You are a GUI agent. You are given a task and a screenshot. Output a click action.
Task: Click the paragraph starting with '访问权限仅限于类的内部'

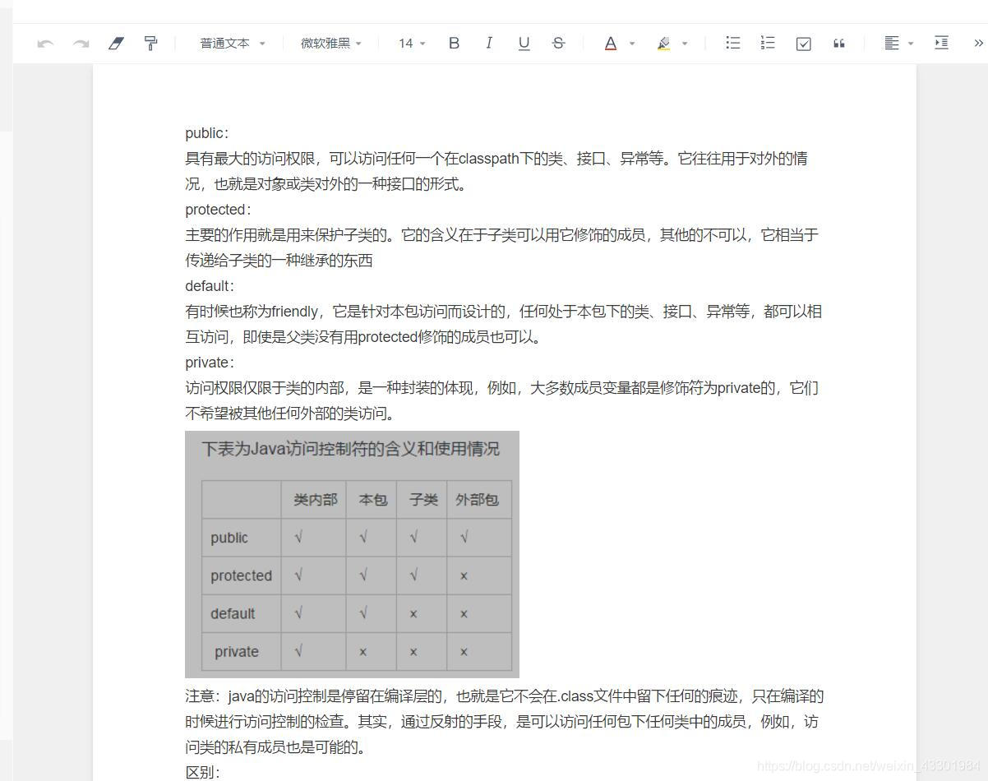pyautogui.click(x=501, y=400)
